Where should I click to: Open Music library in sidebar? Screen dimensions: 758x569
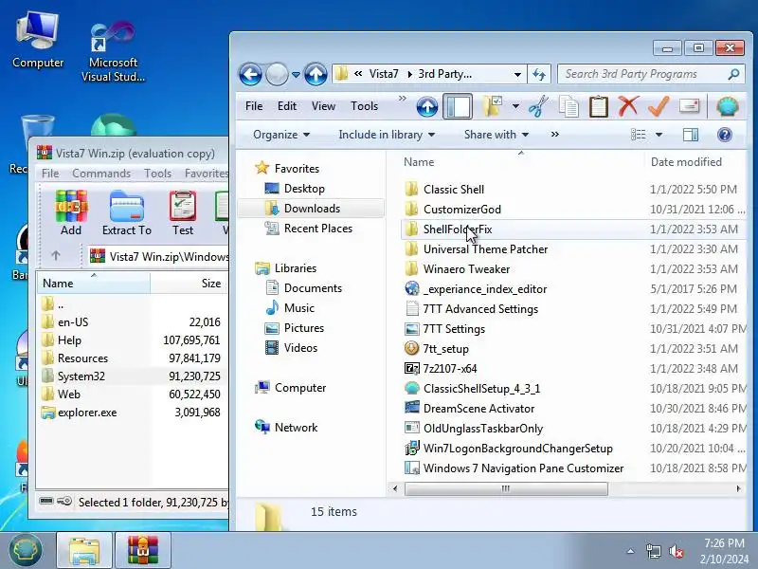click(298, 307)
